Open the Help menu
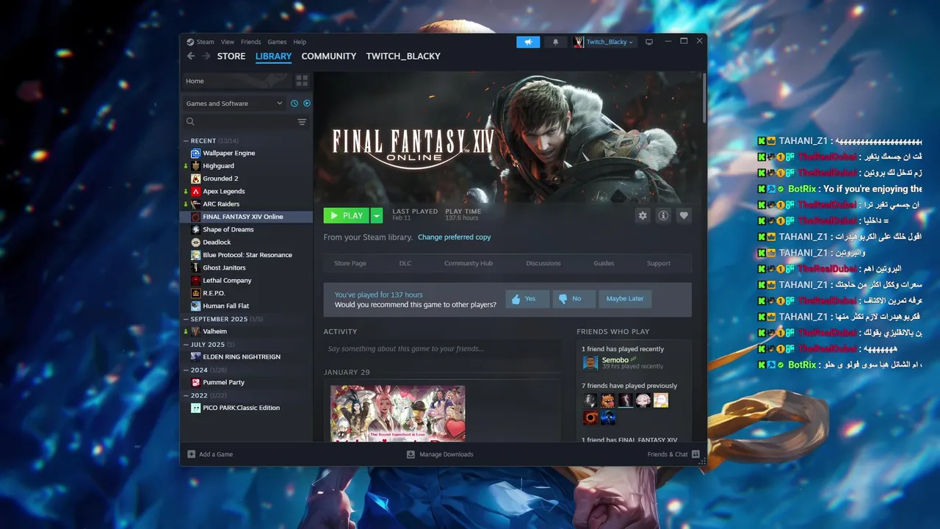940x529 pixels. [x=300, y=42]
